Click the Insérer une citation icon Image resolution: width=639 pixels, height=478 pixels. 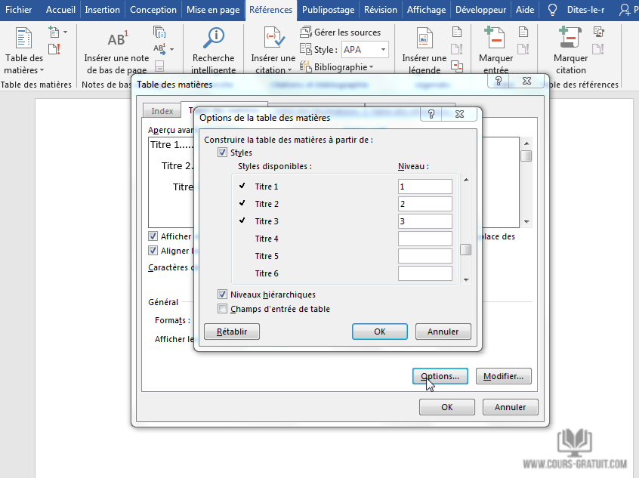pos(273,39)
